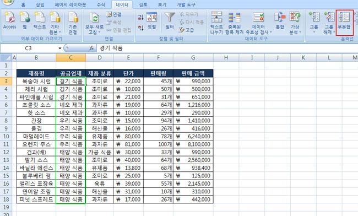Open the Ungroup dropdown arrow

(334, 33)
